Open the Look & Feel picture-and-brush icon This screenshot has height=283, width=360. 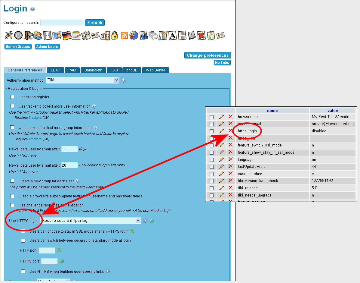pos(57,36)
